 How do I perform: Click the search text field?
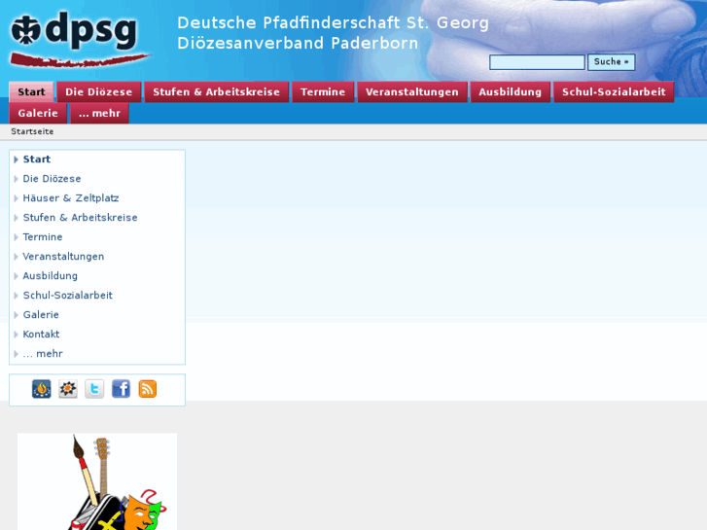(537, 62)
